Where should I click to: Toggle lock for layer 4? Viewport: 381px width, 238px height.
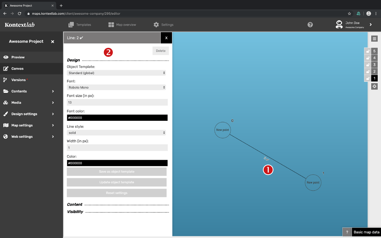click(368, 58)
